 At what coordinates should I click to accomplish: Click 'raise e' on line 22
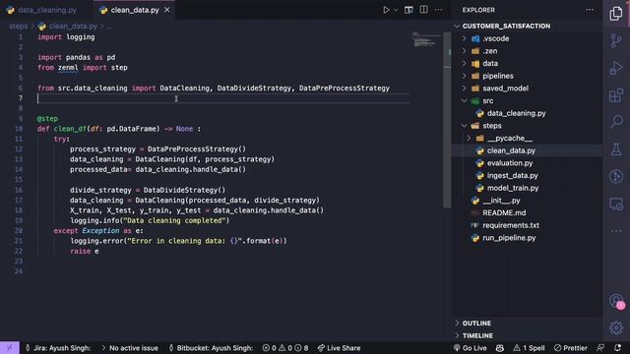tap(85, 252)
